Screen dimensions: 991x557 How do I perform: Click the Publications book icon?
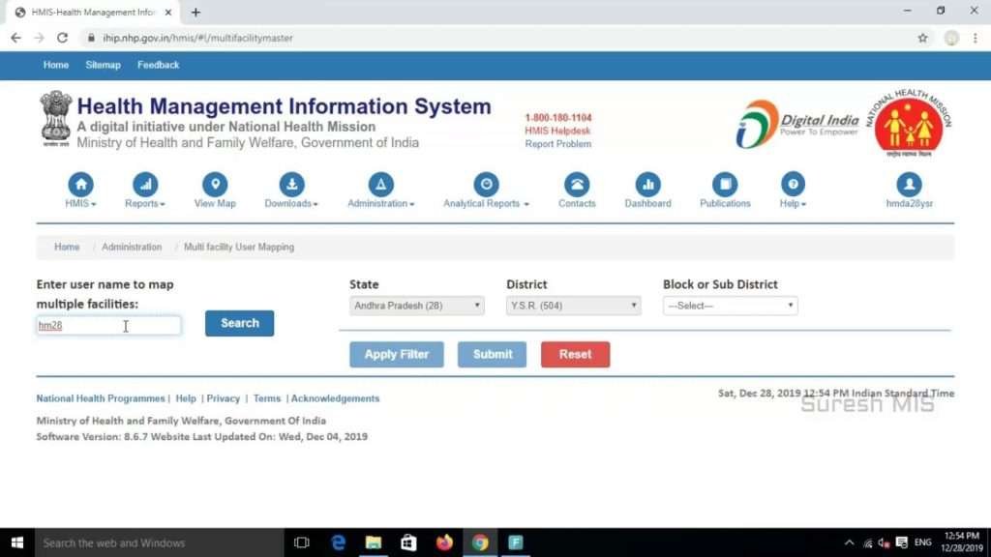click(x=725, y=184)
